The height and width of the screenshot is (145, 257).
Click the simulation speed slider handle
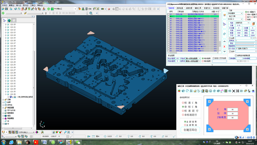[87, 13]
